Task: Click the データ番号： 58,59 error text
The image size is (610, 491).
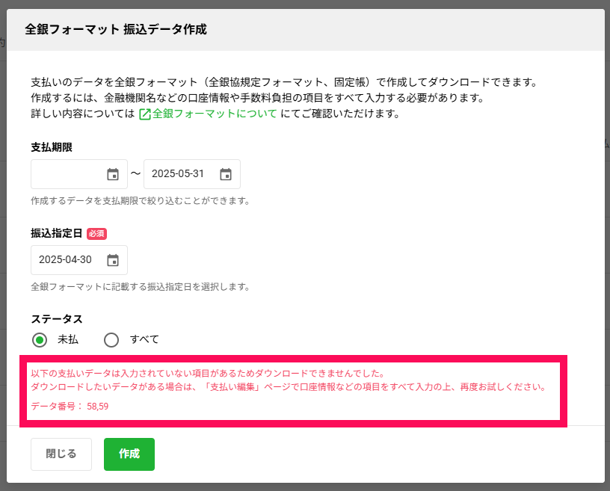Action: click(x=70, y=407)
